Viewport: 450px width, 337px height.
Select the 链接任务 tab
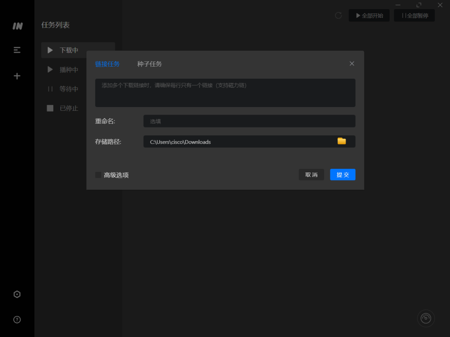click(x=107, y=64)
